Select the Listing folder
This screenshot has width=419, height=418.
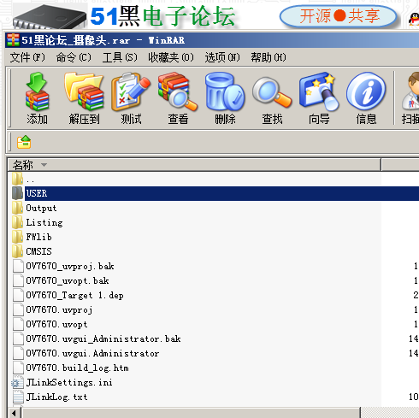[x=44, y=222]
